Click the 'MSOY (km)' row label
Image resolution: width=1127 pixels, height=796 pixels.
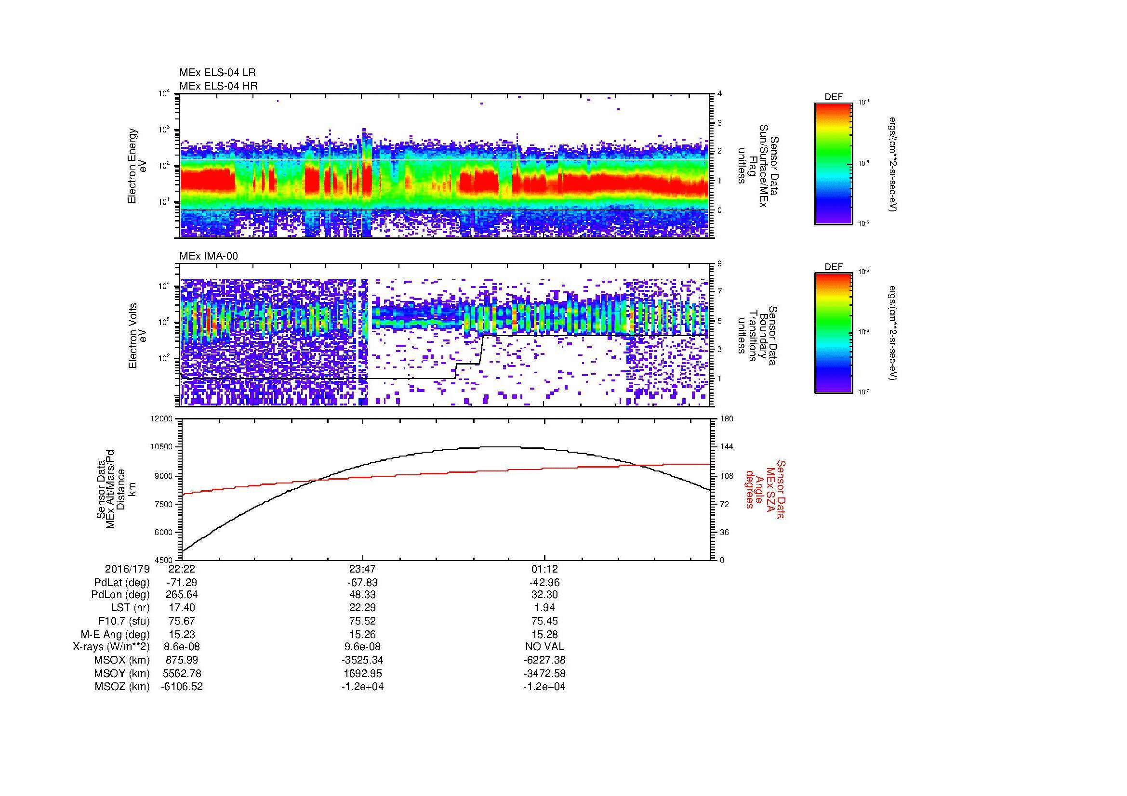coord(122,673)
